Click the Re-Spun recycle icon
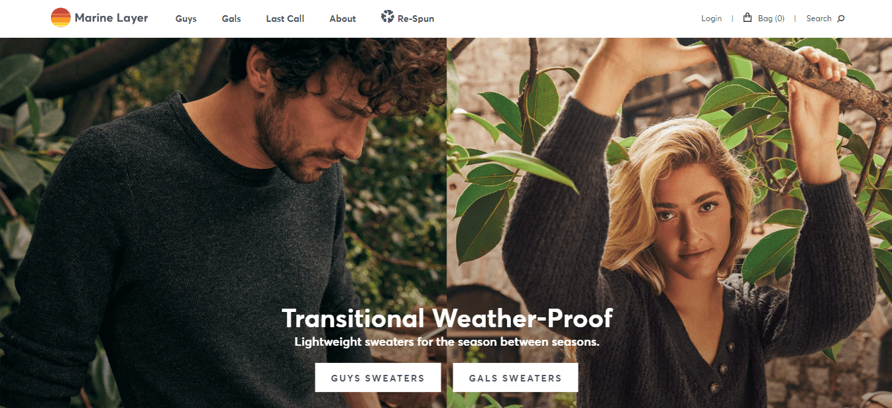Viewport: 892px width, 408px height. point(387,17)
